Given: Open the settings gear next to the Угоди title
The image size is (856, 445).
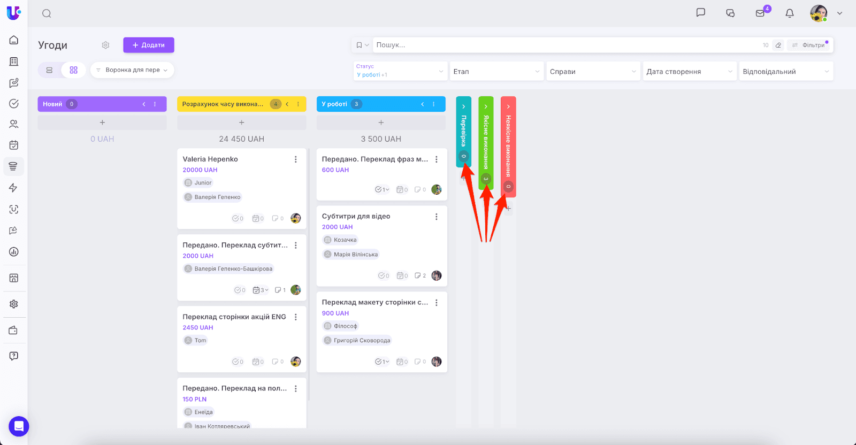Looking at the screenshot, I should click(105, 45).
